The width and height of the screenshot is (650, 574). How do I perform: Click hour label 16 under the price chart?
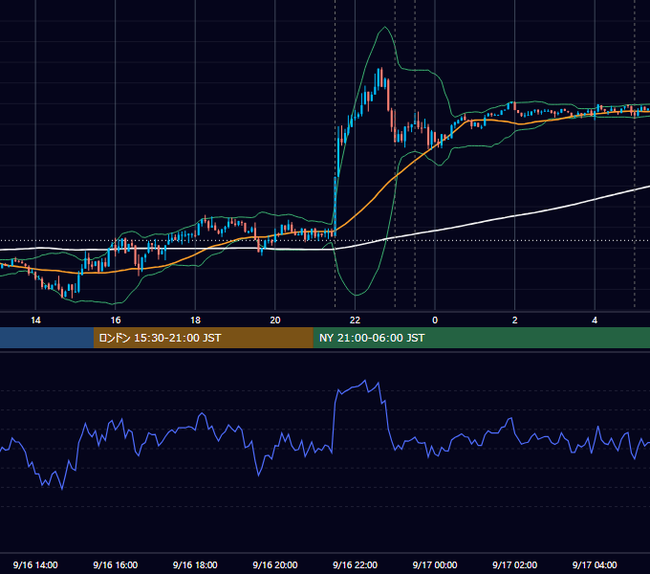click(x=116, y=320)
